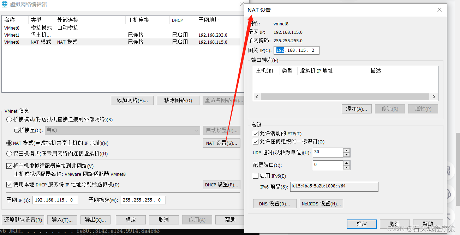460x235 pixels.
Task: Select the VMnet8 network row
Action: pos(121,42)
